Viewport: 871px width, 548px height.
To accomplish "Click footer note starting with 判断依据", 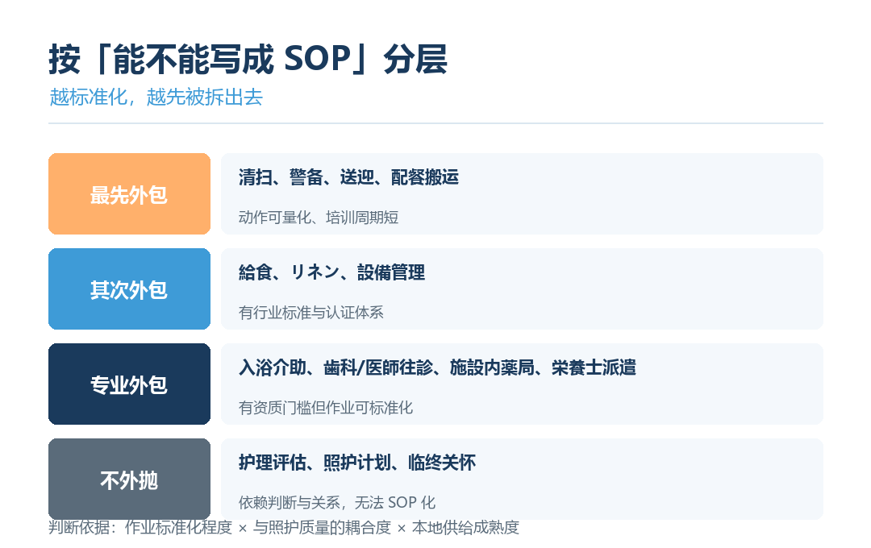I will [284, 528].
